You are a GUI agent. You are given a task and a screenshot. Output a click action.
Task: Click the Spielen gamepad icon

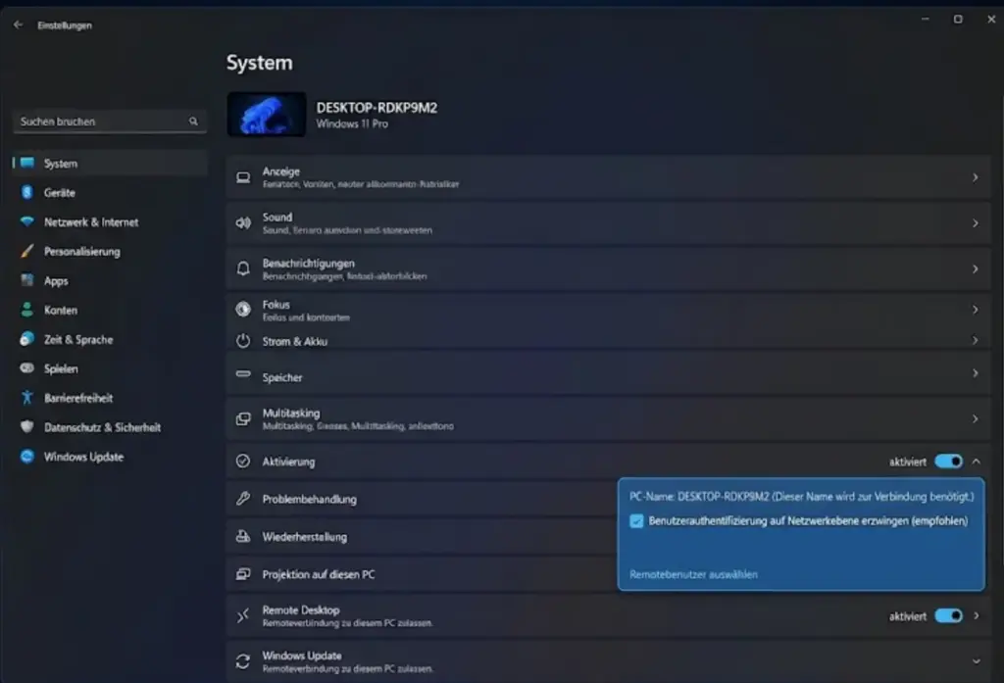click(x=26, y=368)
